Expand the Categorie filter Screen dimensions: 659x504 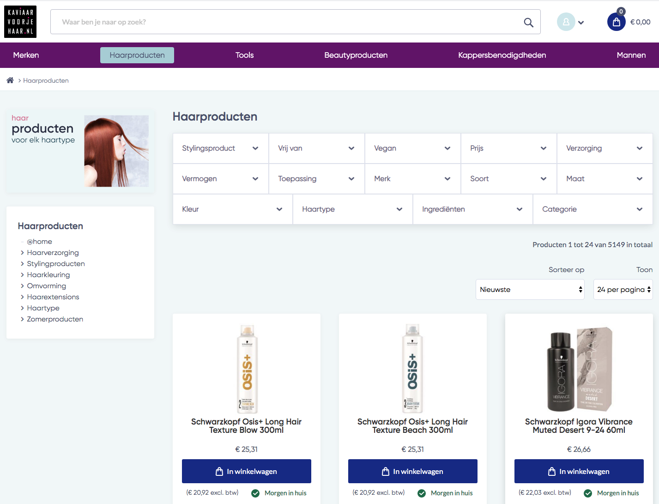pyautogui.click(x=593, y=209)
